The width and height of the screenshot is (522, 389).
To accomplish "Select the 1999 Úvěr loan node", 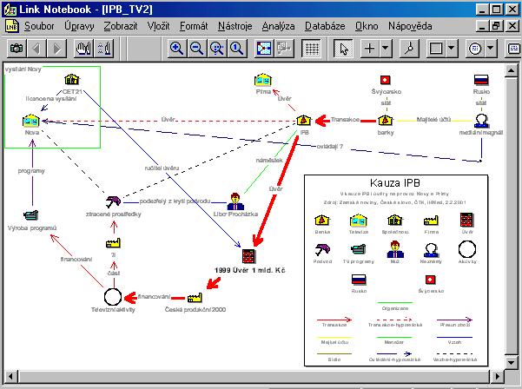I will point(248,256).
